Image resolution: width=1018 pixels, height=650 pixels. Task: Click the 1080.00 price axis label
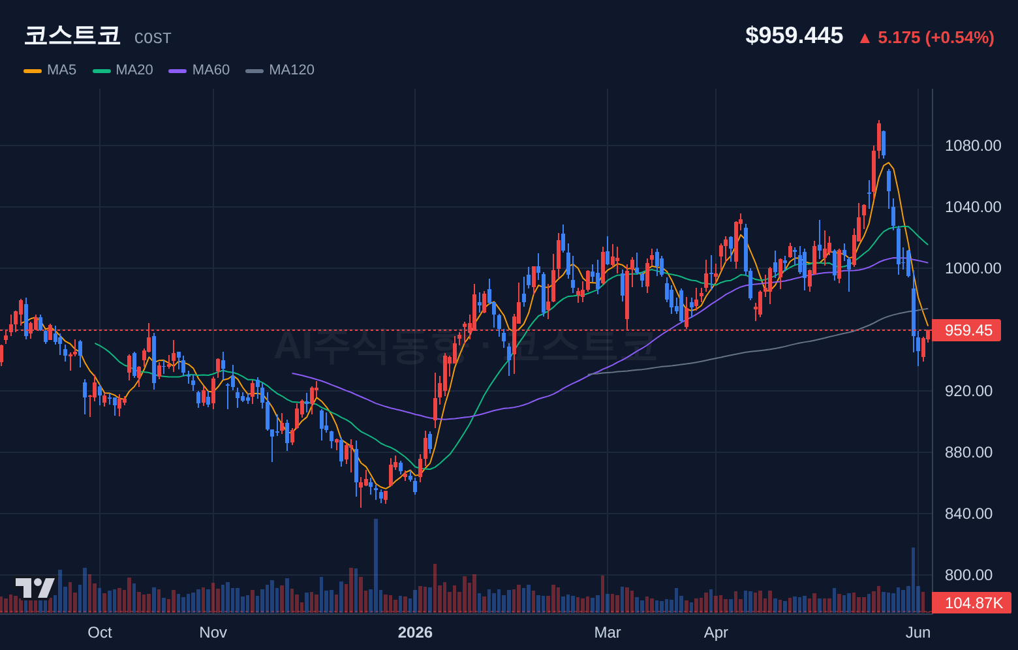tap(973, 146)
